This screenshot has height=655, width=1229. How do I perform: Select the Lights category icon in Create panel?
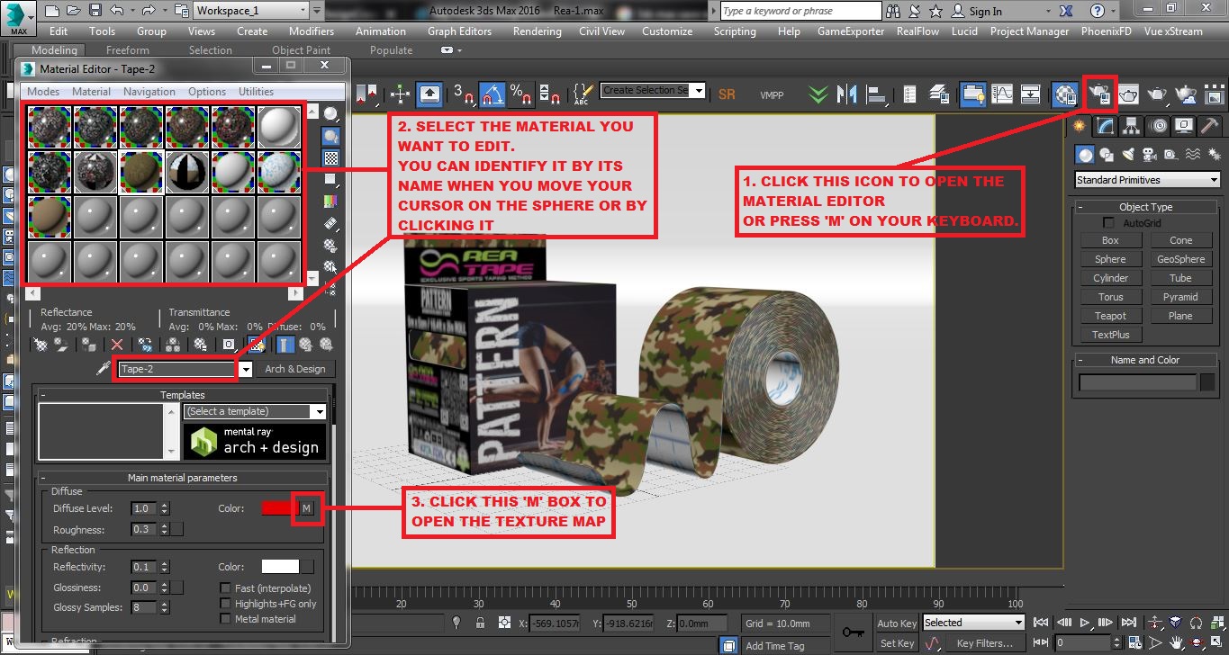(1128, 155)
